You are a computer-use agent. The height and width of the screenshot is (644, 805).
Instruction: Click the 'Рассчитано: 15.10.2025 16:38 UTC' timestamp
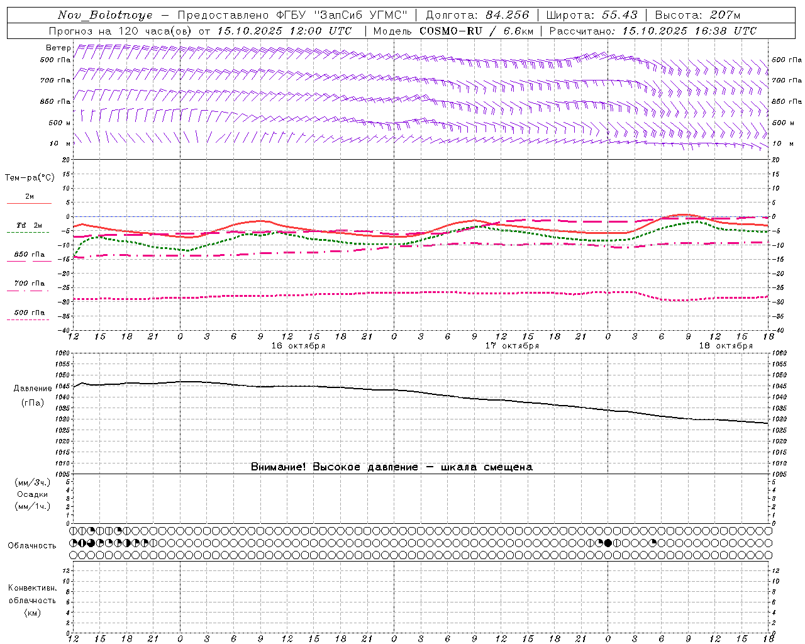[x=653, y=31]
